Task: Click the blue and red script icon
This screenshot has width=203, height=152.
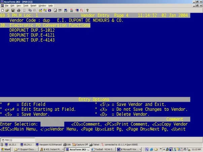Action: pos(49,10)
